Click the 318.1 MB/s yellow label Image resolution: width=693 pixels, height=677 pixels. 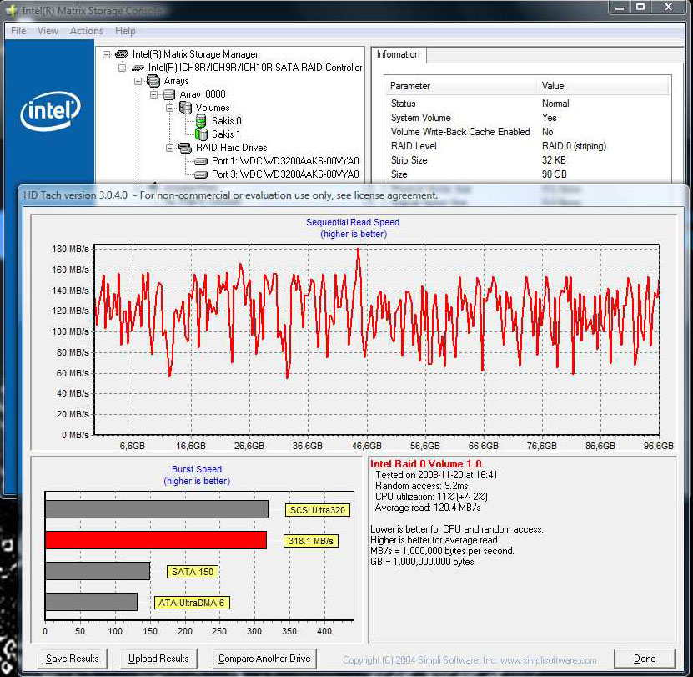point(311,541)
